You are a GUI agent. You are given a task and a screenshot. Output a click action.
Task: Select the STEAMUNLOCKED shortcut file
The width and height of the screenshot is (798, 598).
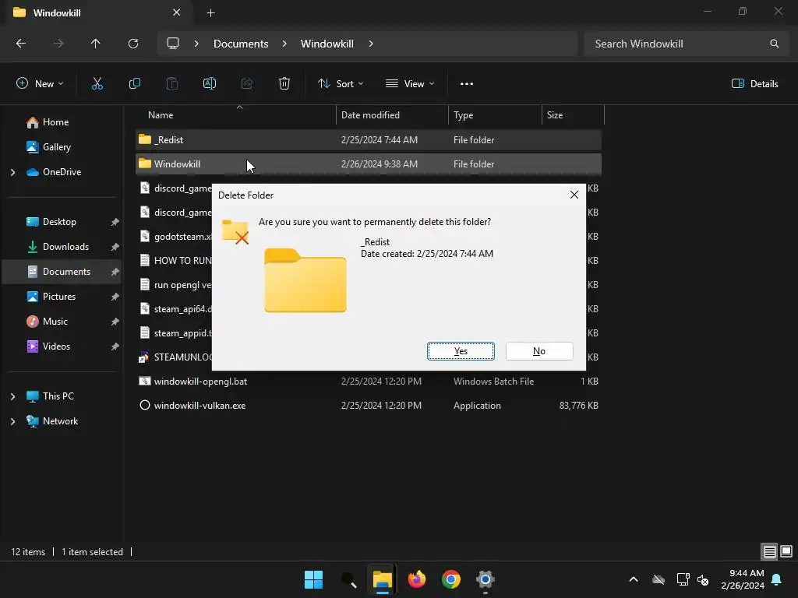175,357
